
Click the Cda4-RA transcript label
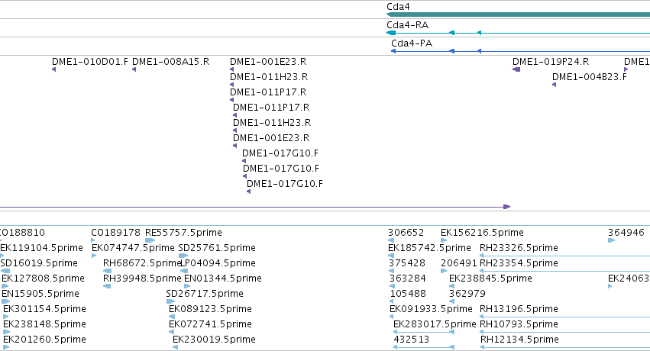(x=408, y=25)
